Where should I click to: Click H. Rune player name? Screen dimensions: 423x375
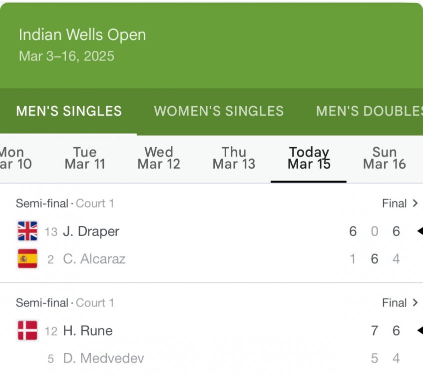pyautogui.click(x=88, y=331)
